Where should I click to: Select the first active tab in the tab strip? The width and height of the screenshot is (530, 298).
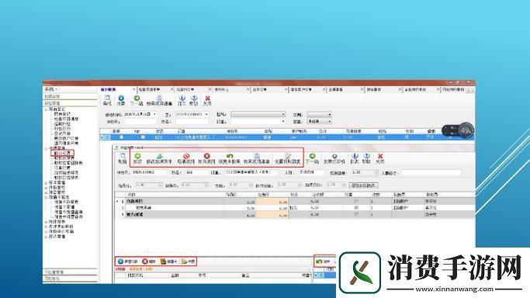point(108,89)
